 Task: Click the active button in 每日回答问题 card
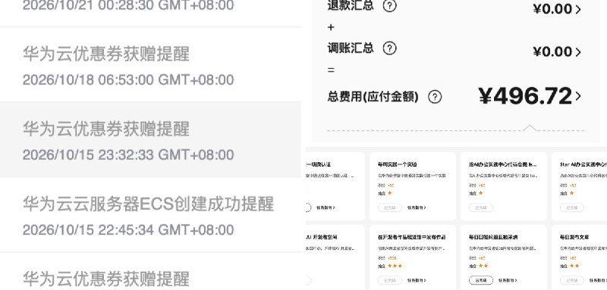click(x=481, y=280)
